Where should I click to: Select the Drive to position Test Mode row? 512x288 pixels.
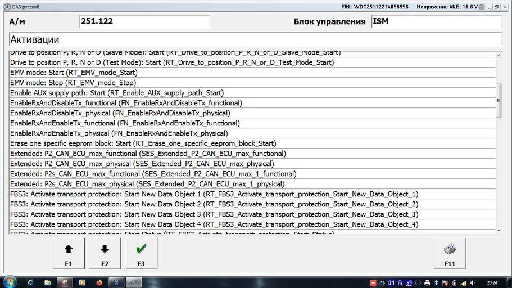click(x=252, y=62)
